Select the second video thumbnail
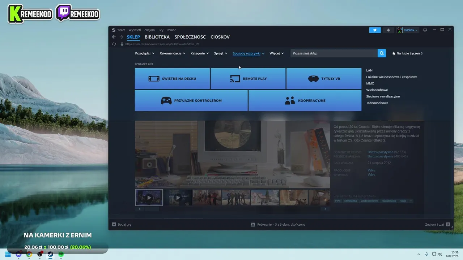463x260 pixels. [x=178, y=198]
